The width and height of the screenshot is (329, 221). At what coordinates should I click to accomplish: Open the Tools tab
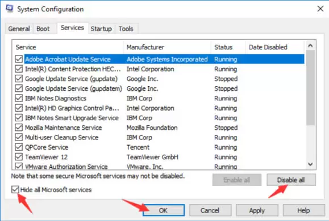coord(126,29)
